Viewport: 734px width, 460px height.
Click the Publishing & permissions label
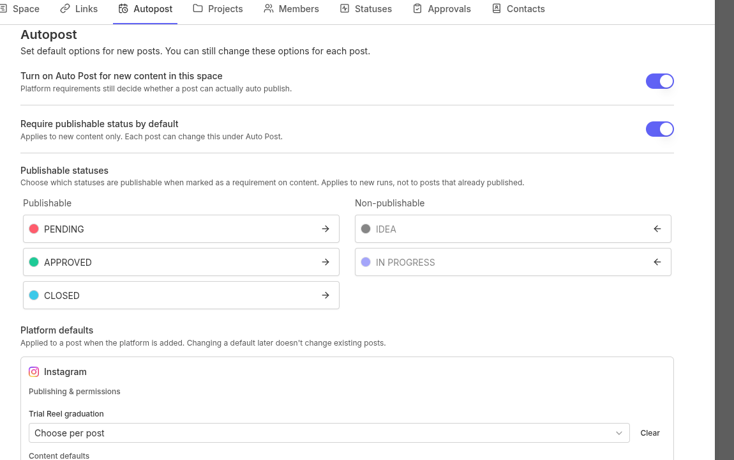75,392
